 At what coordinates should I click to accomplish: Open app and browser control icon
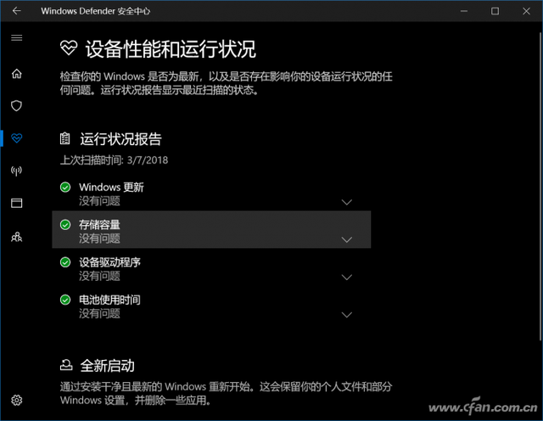(x=17, y=203)
